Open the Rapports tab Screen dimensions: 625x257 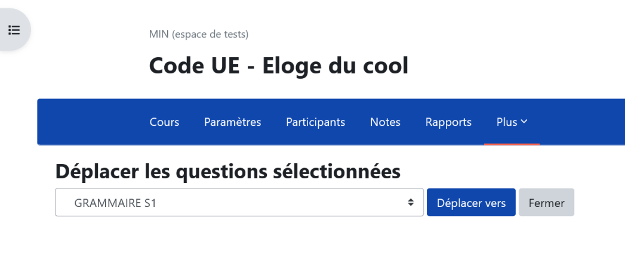[448, 122]
